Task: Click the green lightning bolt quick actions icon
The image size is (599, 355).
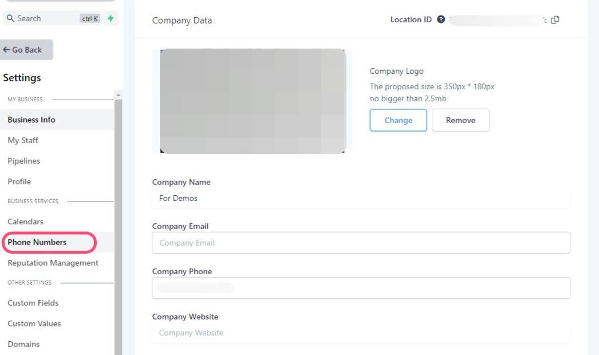Action: (111, 18)
